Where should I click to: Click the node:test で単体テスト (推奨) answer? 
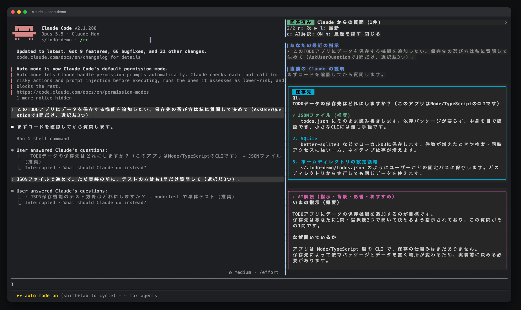click(194, 197)
